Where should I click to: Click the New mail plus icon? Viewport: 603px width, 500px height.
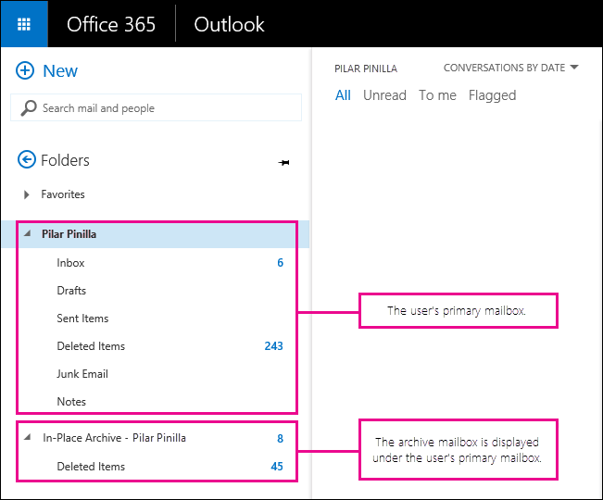pyautogui.click(x=25, y=70)
